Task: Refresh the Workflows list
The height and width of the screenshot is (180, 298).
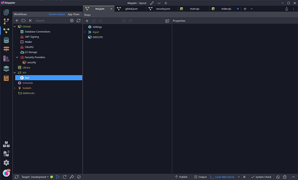Action: coord(79,21)
